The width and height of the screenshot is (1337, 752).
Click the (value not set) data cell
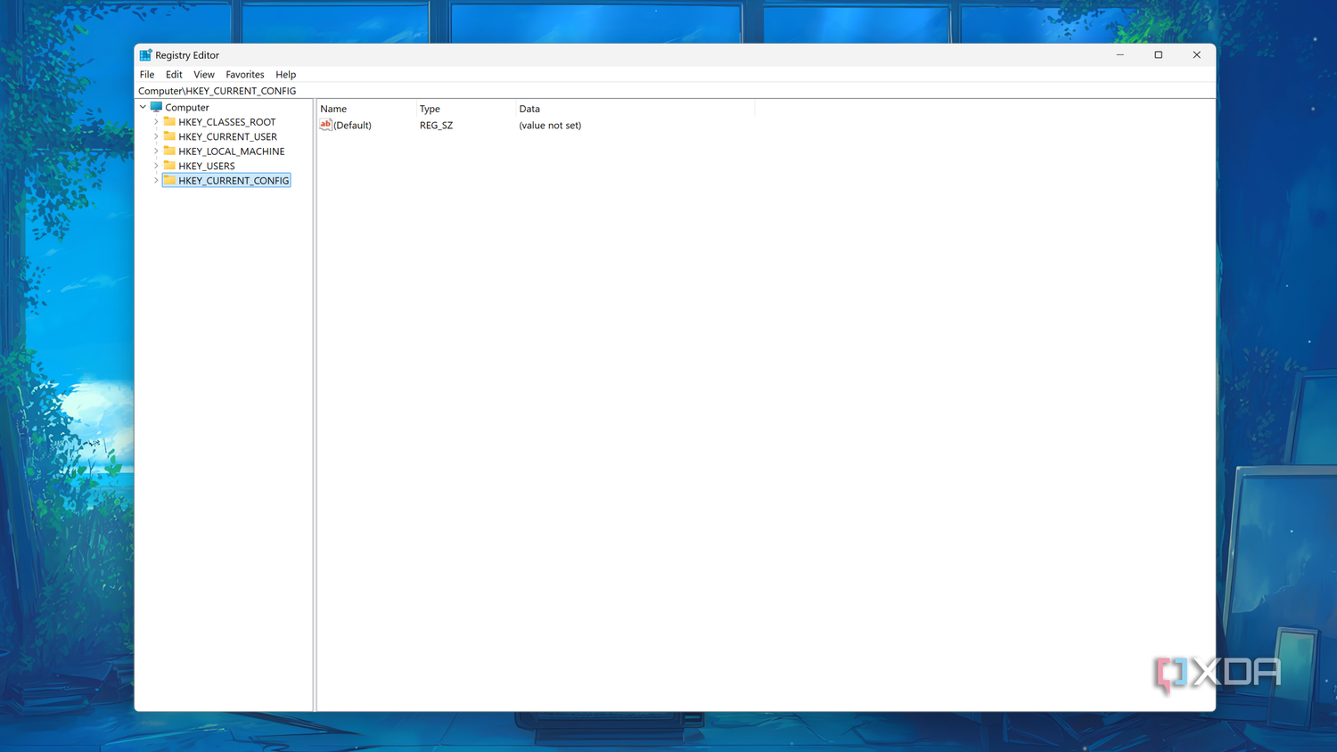click(x=550, y=126)
